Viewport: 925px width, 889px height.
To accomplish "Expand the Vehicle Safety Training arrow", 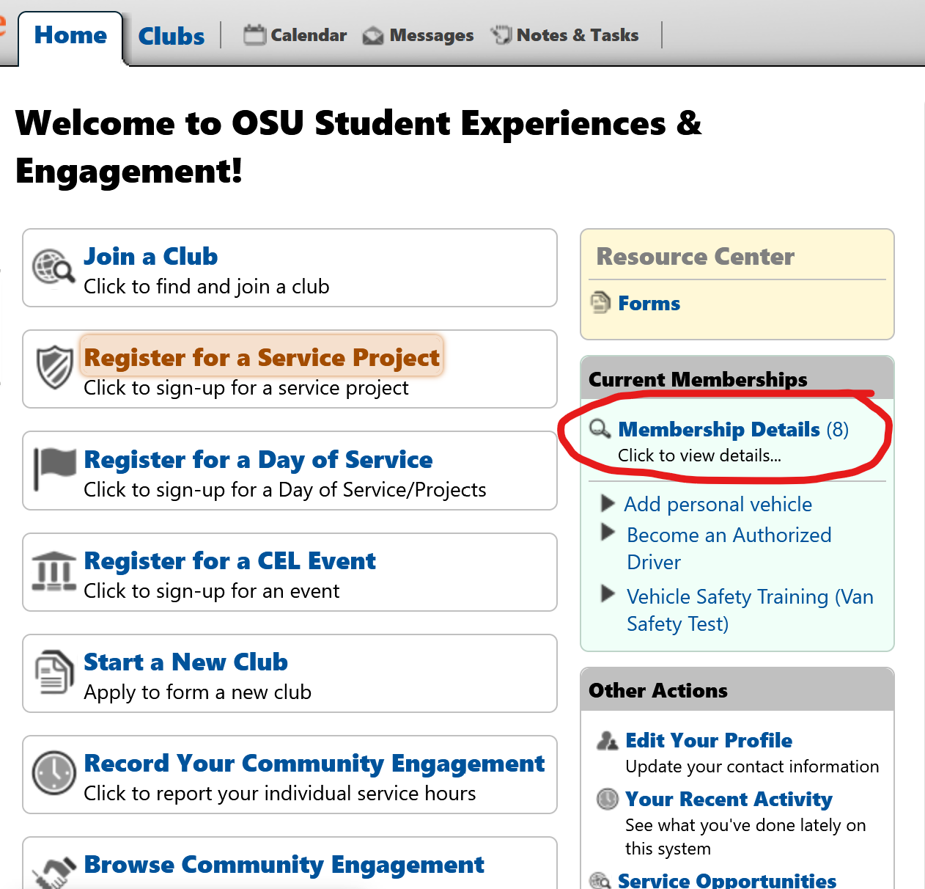I will click(x=608, y=593).
